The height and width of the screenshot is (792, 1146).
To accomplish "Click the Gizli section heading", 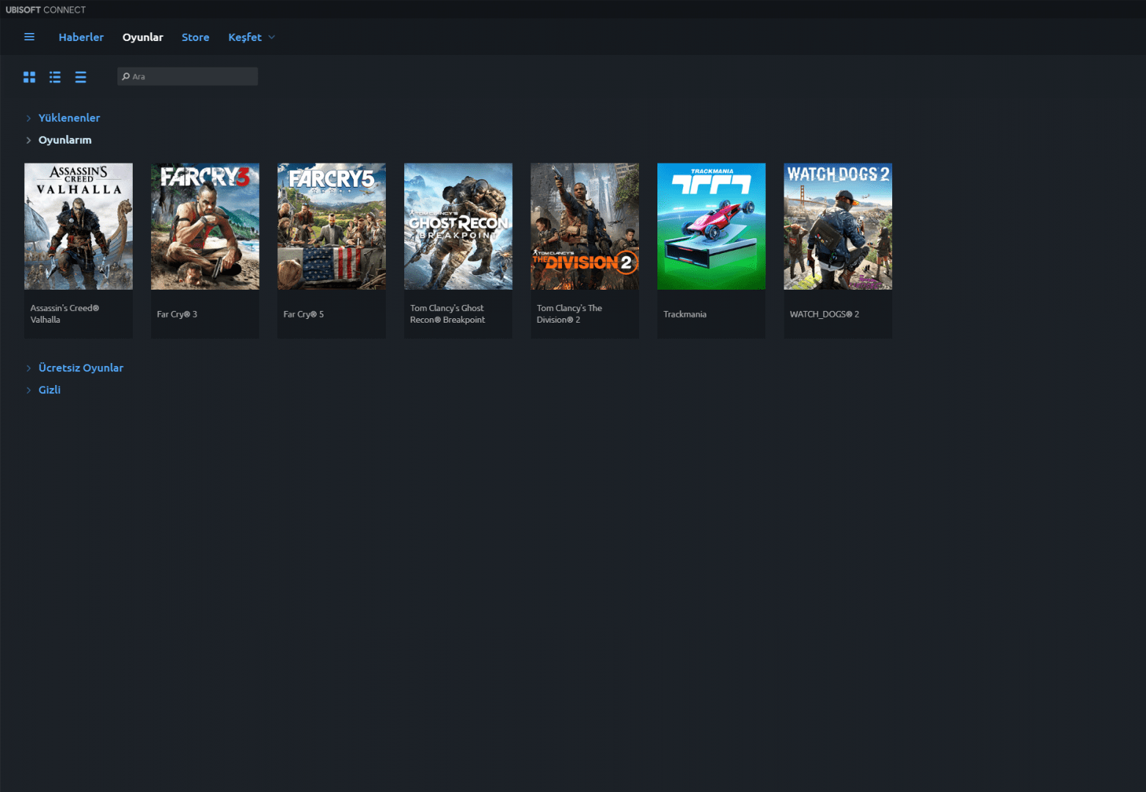I will (x=49, y=390).
